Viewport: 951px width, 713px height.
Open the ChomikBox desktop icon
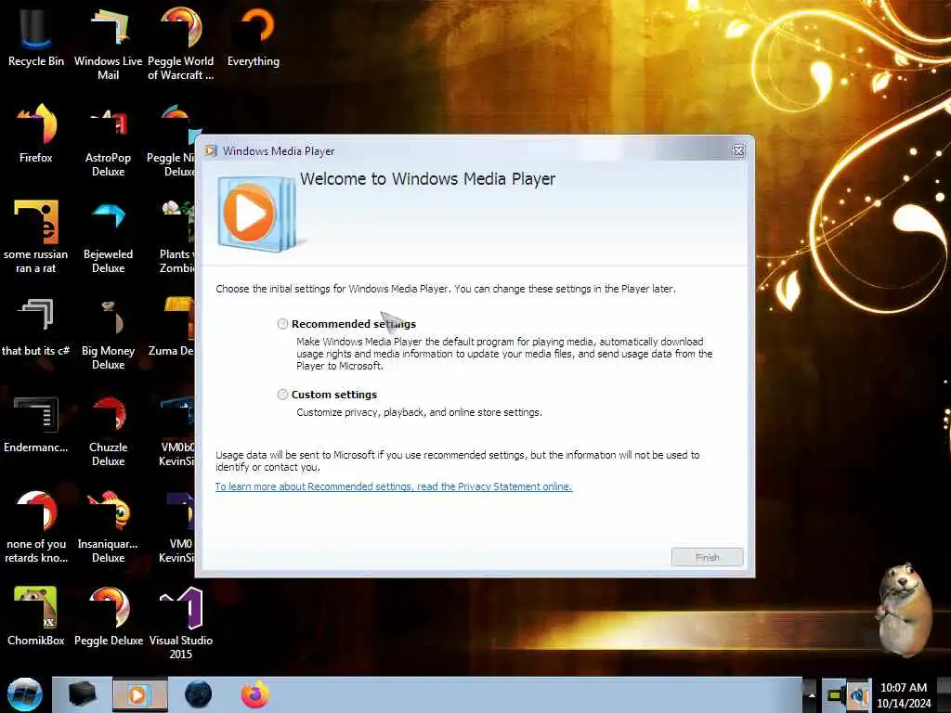(36, 616)
